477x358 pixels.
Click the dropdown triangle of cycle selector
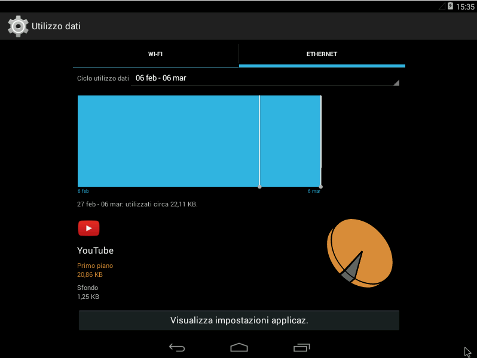point(396,82)
